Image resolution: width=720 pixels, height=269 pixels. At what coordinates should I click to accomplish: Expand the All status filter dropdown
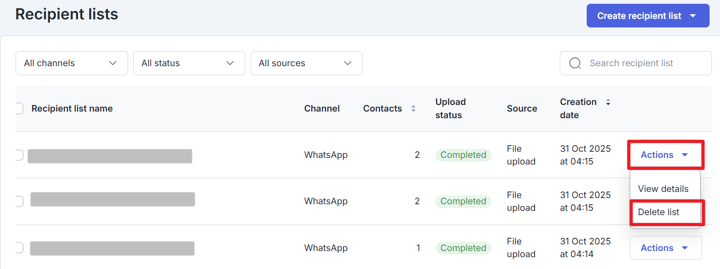pos(189,63)
